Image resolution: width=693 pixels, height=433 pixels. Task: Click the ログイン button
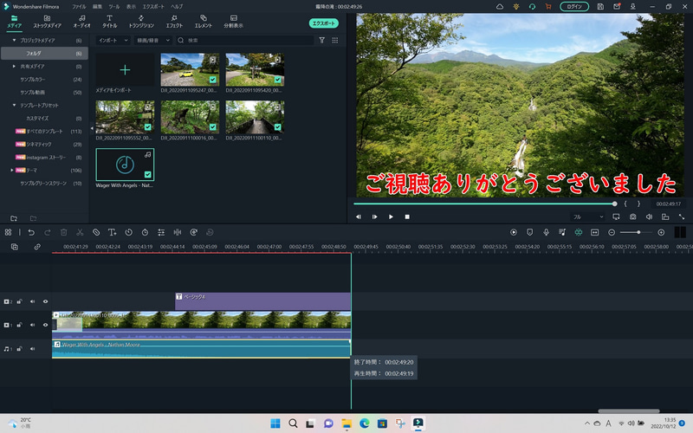coord(574,7)
